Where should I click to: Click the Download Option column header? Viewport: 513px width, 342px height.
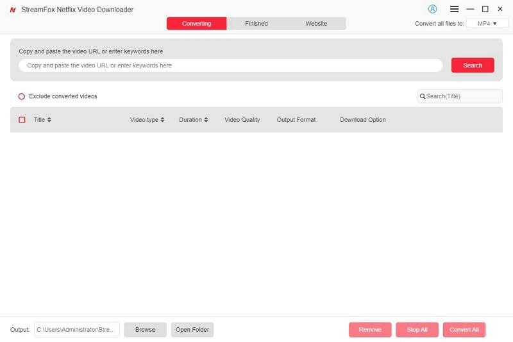[363, 120]
